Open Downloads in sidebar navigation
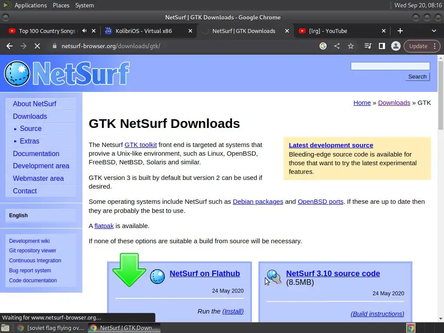The image size is (444, 333). point(30,116)
